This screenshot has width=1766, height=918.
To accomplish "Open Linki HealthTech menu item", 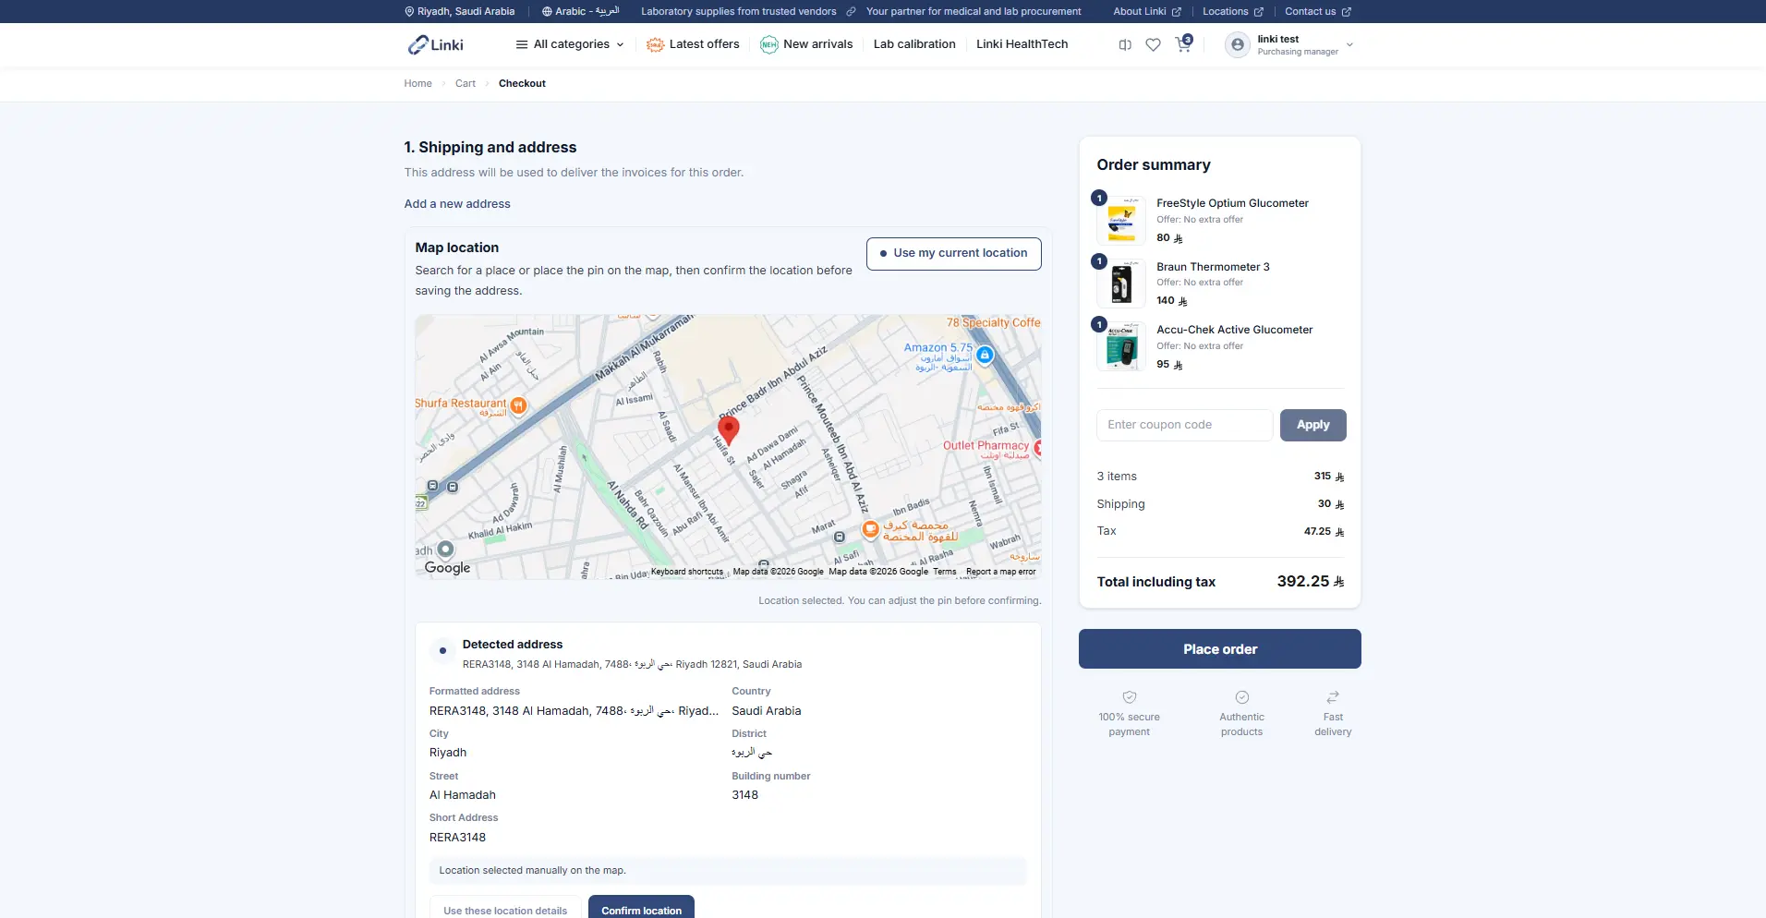I will click(1022, 44).
